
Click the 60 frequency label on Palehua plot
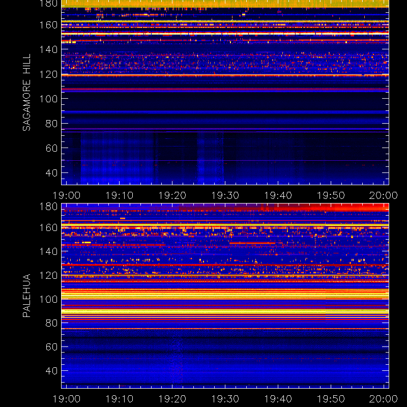coord(51,347)
